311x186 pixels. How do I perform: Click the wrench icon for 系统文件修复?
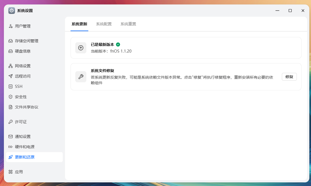click(81, 77)
